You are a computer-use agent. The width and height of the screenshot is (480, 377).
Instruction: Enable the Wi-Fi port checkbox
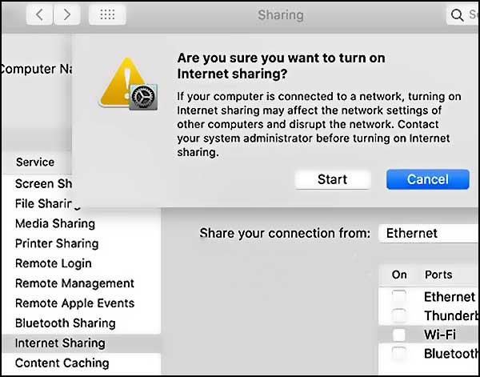(399, 335)
